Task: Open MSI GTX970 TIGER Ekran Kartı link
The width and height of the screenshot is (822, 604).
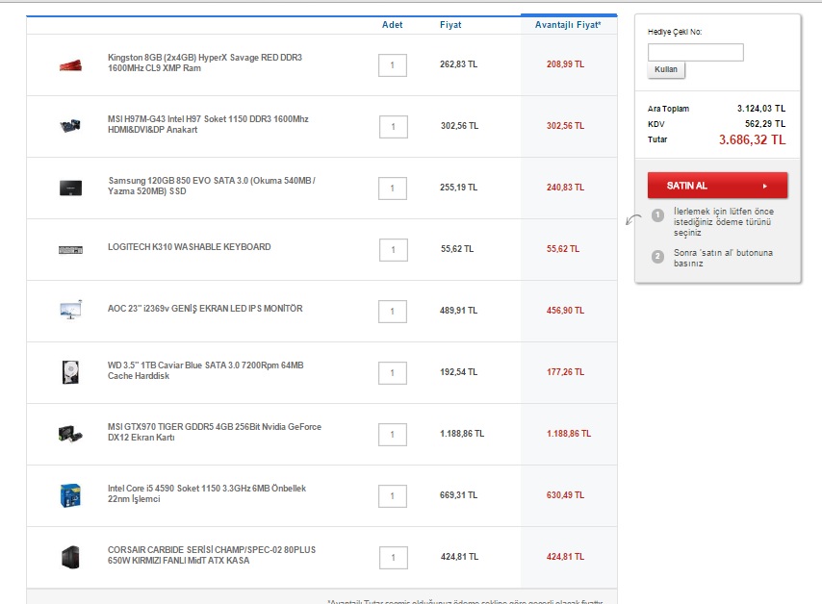Action: pos(215,432)
